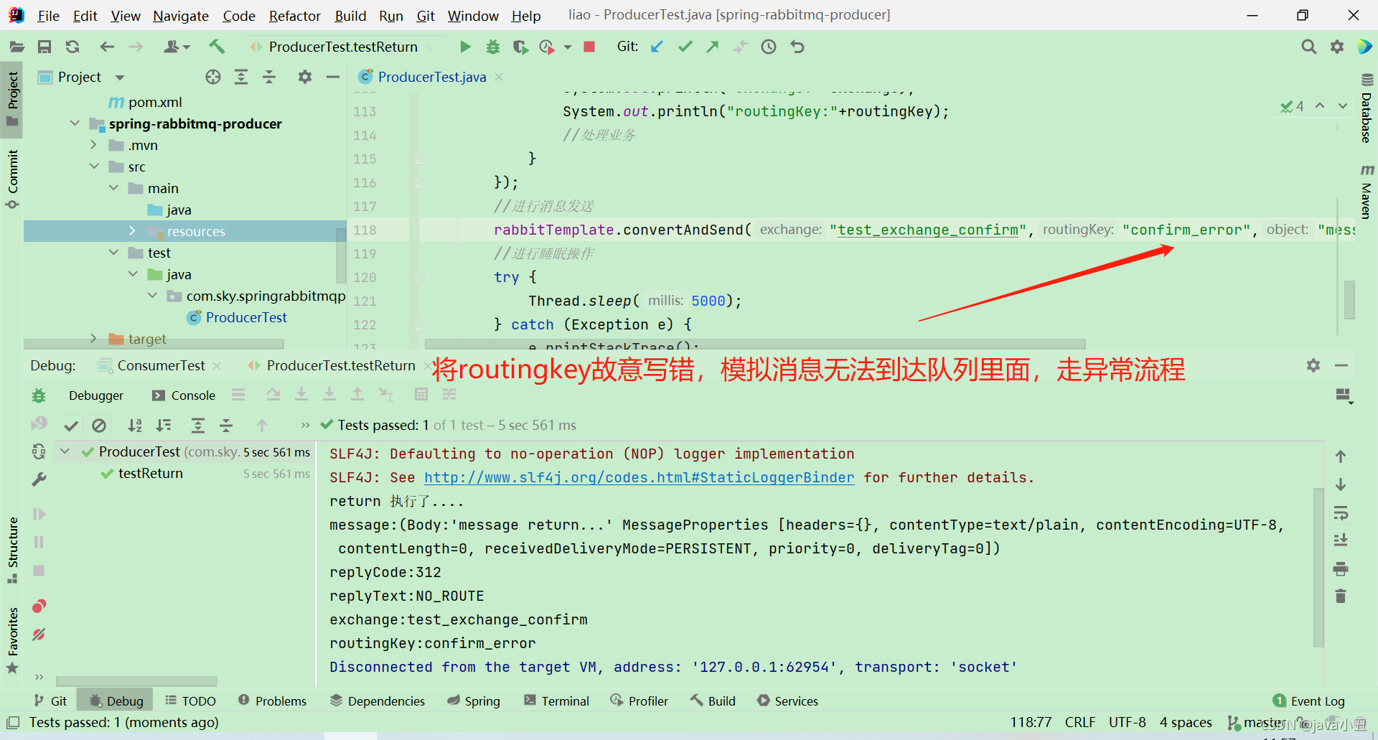Select opened file with the crosshair icon
This screenshot has width=1378, height=740.
point(213,77)
